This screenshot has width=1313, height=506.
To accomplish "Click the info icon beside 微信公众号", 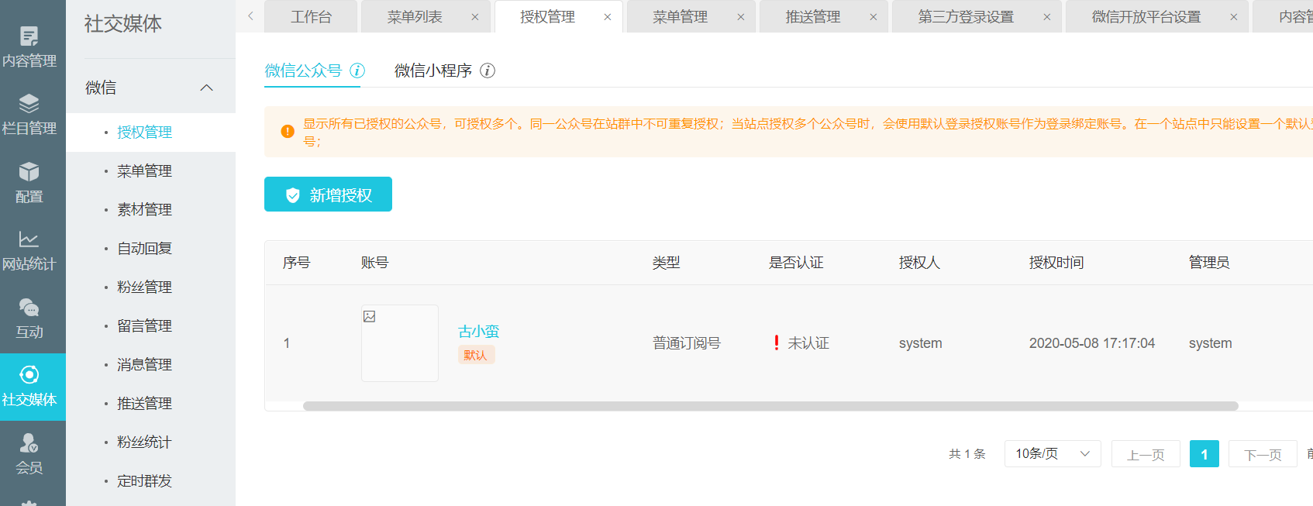I will 357,71.
